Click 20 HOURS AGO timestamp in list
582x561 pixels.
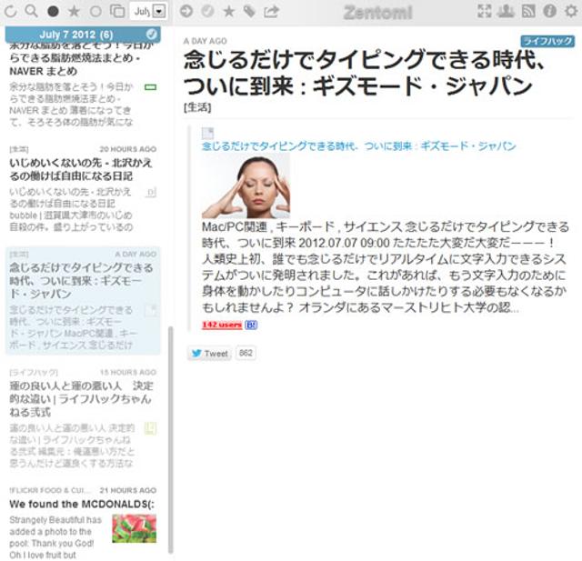[128, 149]
